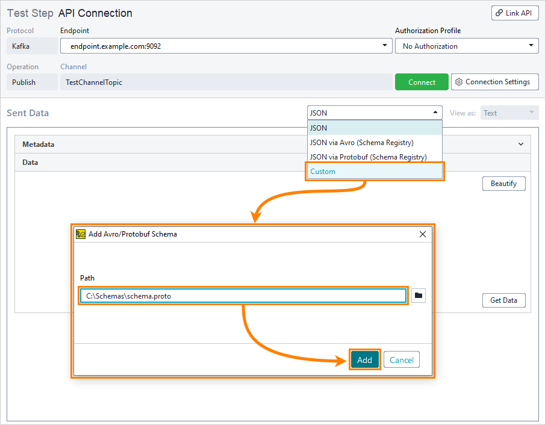Click the Beautify button
The height and width of the screenshot is (425, 545).
503,184
